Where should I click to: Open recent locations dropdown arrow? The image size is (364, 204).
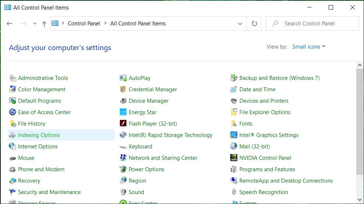click(35, 24)
